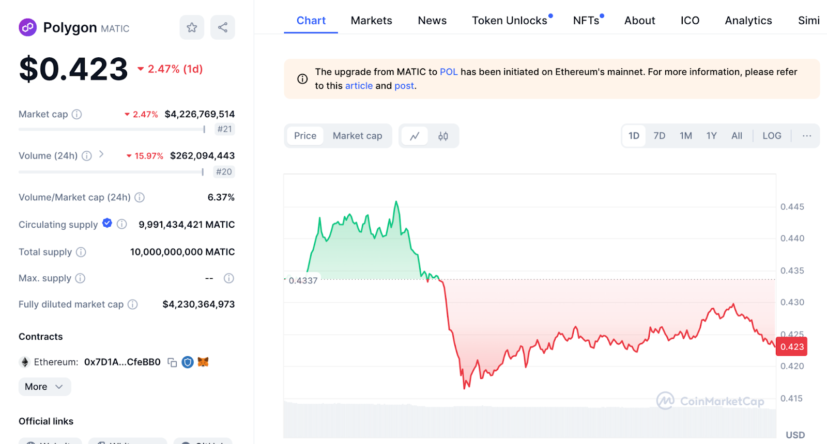The height and width of the screenshot is (444, 827).
Task: Click the verified circulating supply badge
Action: tap(107, 223)
